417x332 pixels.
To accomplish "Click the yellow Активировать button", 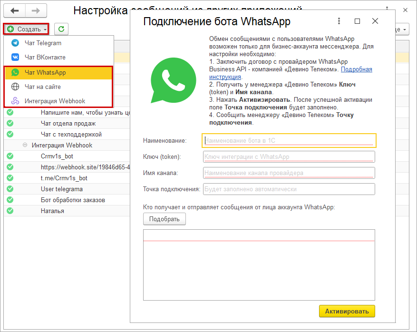I will 347,311.
